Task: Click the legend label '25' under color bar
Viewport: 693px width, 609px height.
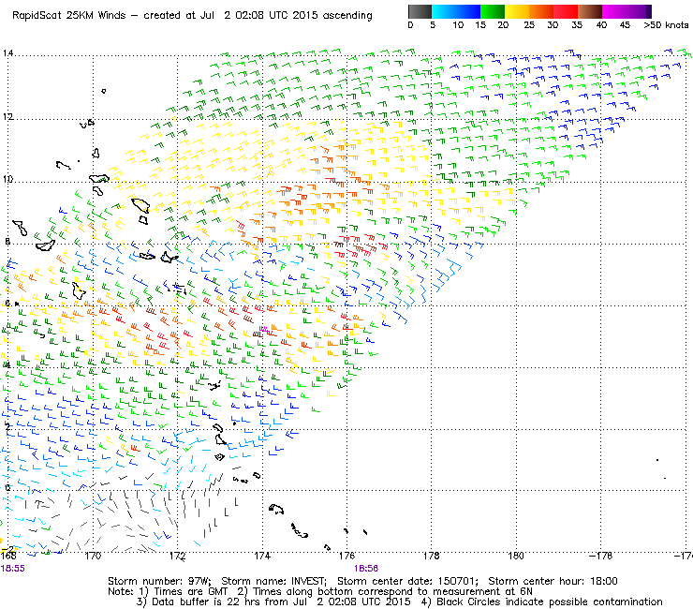Action: (x=529, y=25)
